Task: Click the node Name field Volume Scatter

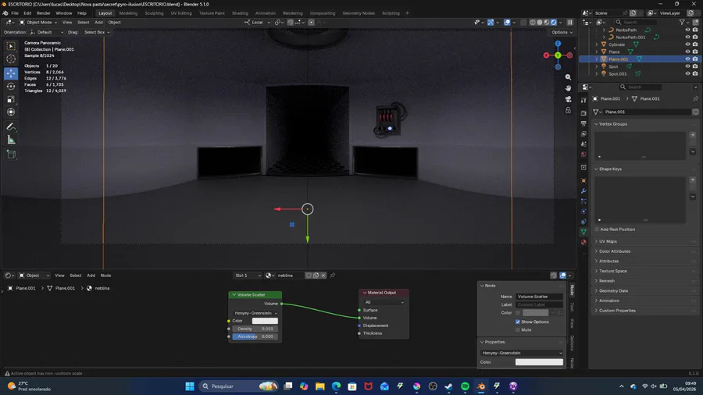Action: click(539, 297)
